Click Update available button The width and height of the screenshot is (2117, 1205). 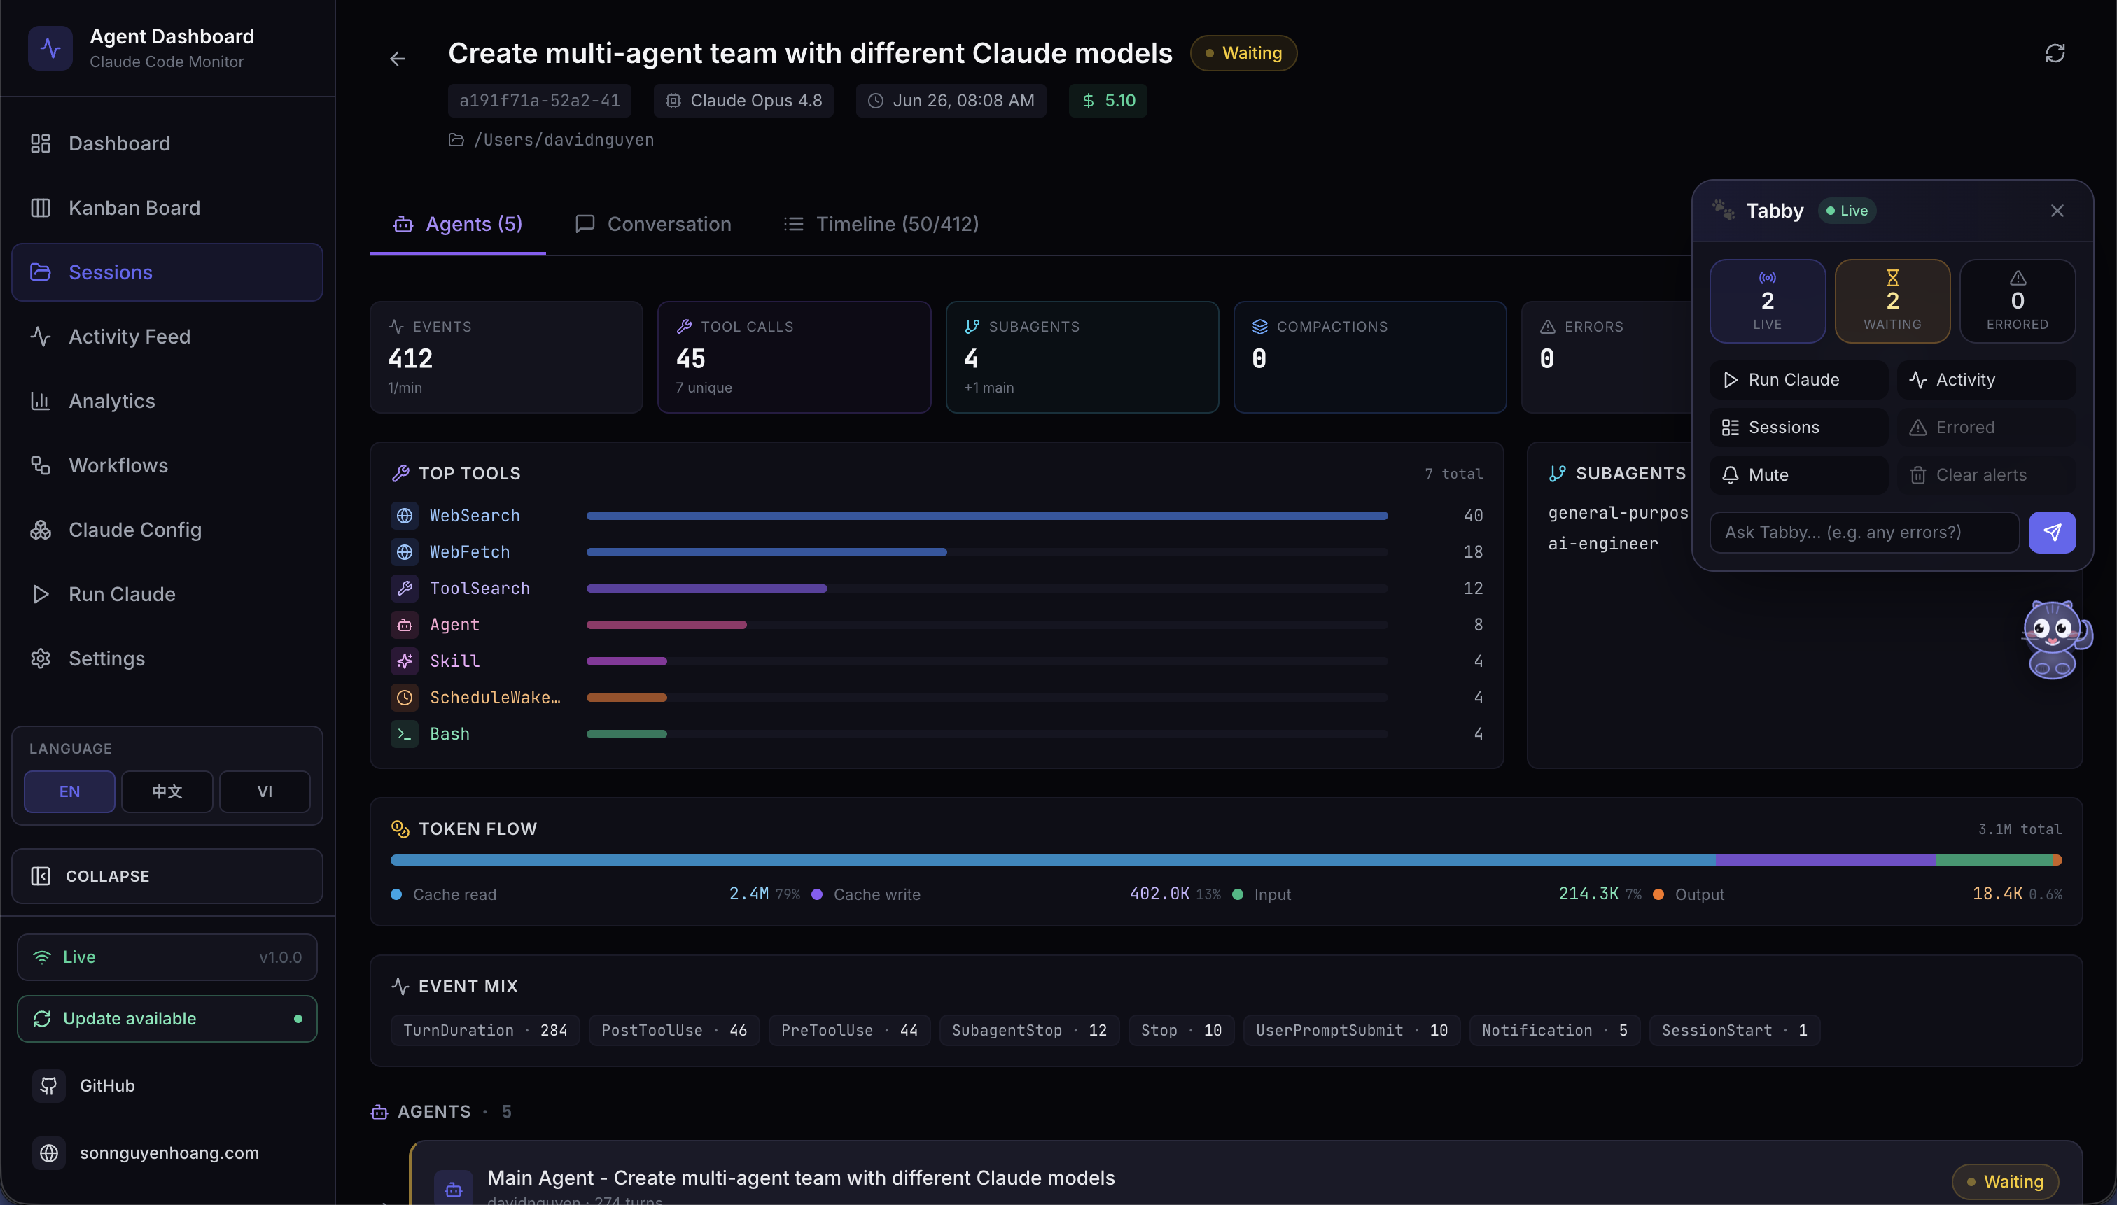pyautogui.click(x=167, y=1019)
